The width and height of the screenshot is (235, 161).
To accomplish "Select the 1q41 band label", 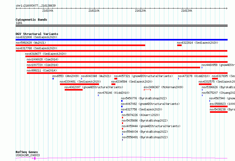I will pyautogui.click(x=19, y=23).
